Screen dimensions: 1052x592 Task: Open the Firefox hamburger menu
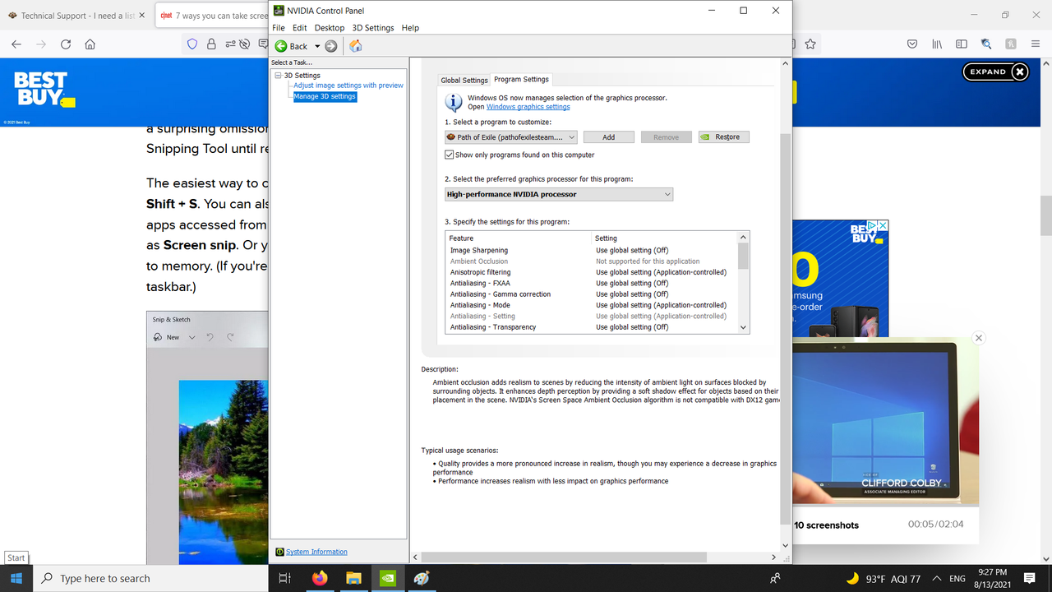coord(1036,44)
